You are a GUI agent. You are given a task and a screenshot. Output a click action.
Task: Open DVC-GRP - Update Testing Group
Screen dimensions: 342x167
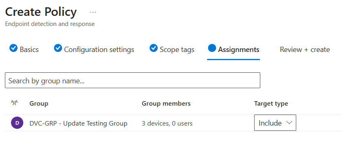tap(78, 123)
